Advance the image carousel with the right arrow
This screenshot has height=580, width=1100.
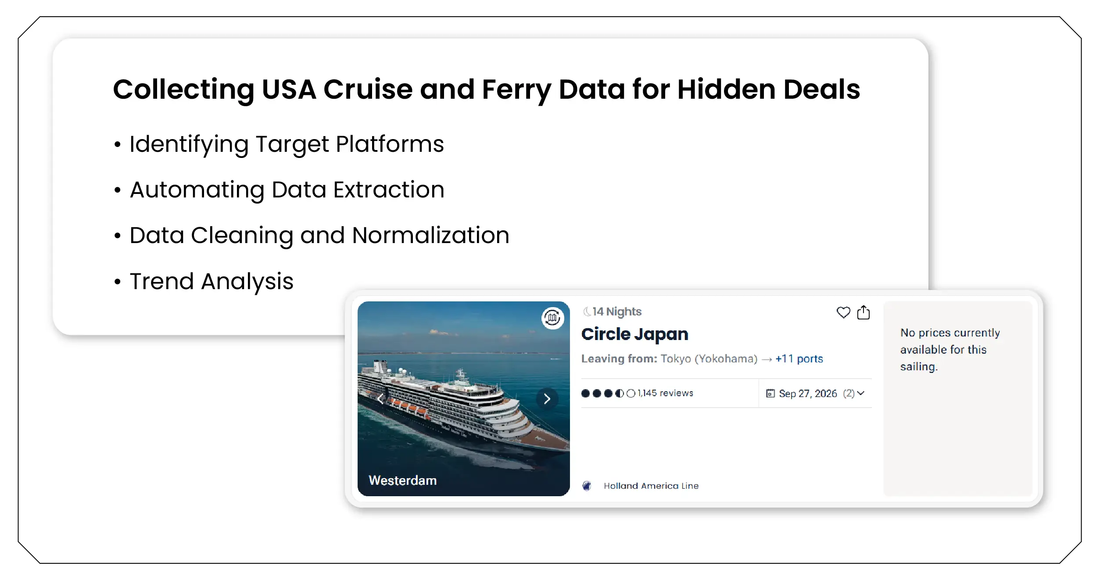547,399
